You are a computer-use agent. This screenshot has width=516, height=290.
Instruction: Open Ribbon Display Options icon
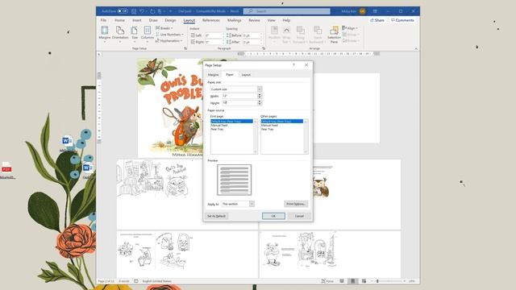[x=375, y=11]
